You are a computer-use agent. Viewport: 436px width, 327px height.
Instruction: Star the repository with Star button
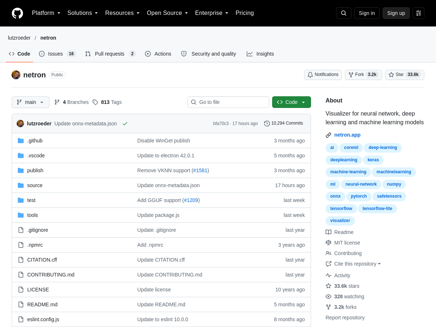[x=405, y=75]
